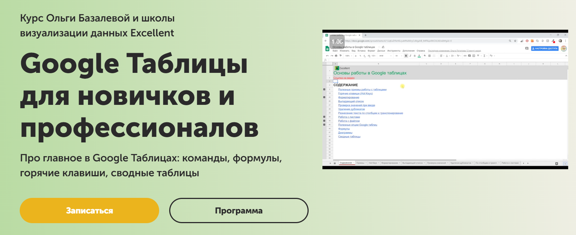Click the green Google Sheets logo icon
The height and width of the screenshot is (235, 576).
click(328, 49)
